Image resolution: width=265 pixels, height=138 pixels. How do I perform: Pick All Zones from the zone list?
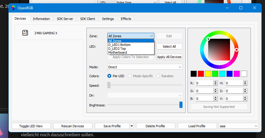131,41
